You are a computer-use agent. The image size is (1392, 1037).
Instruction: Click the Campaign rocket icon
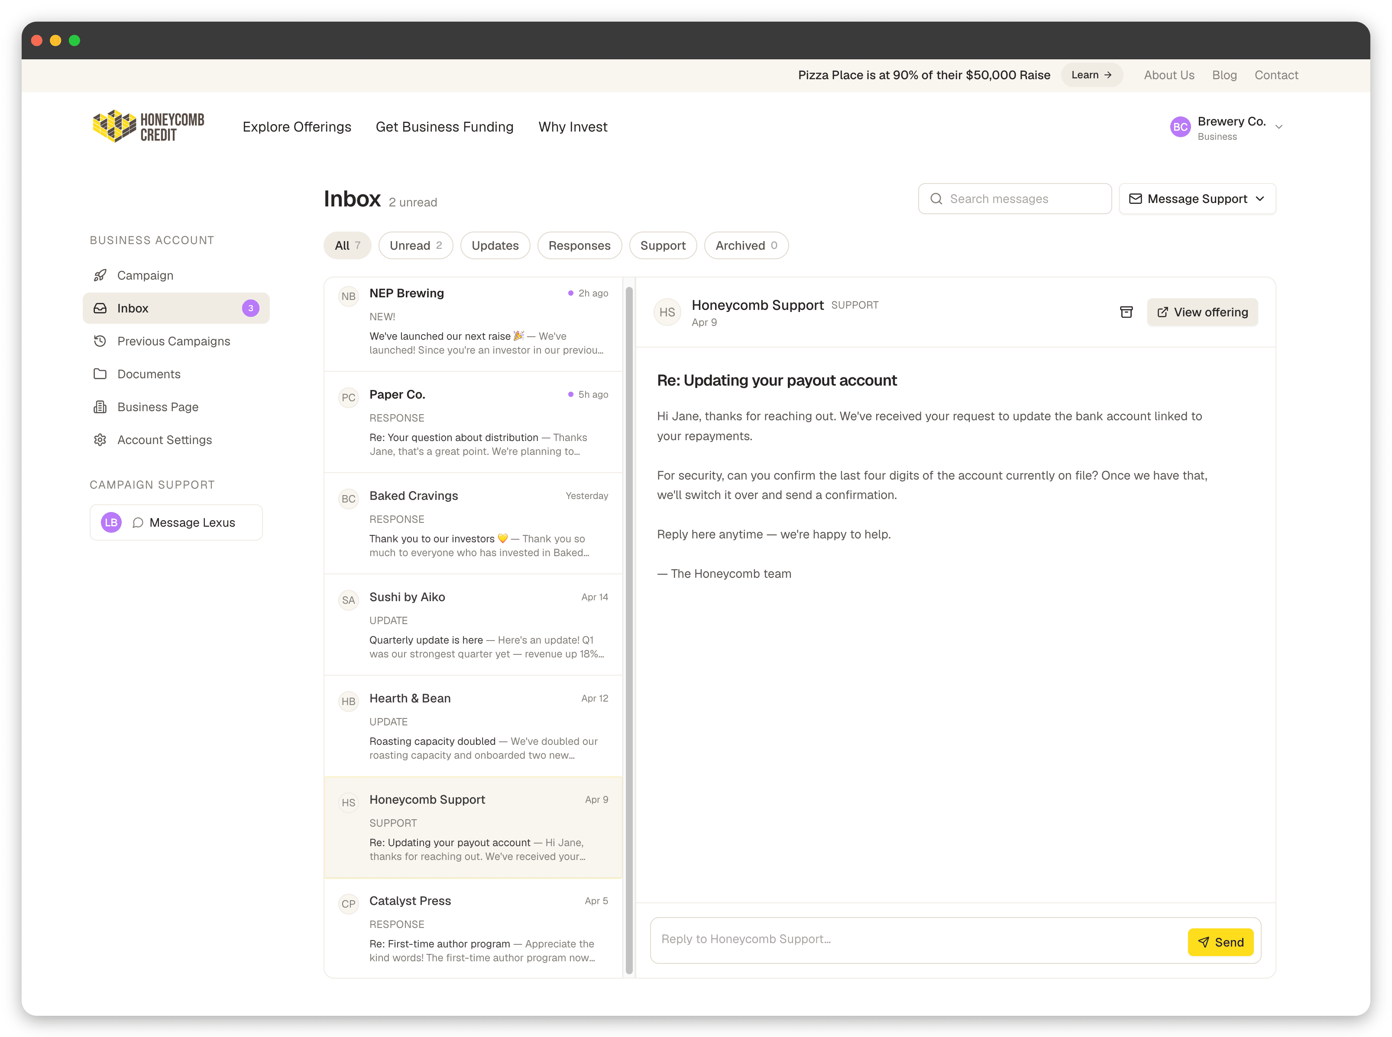pos(100,276)
